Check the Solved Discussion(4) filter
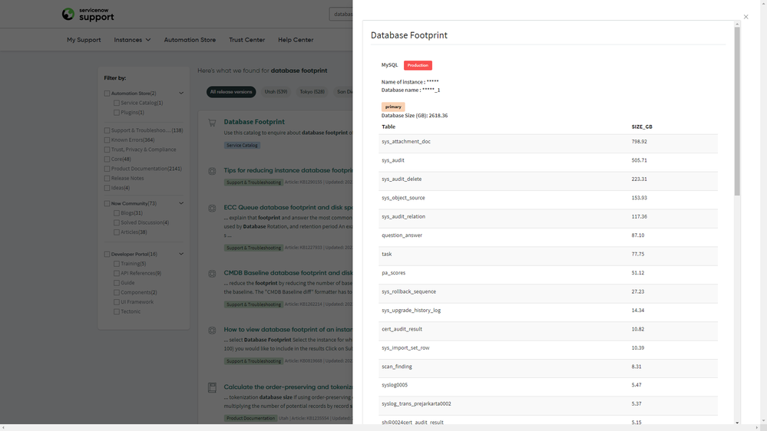This screenshot has width=767, height=431. click(117, 222)
